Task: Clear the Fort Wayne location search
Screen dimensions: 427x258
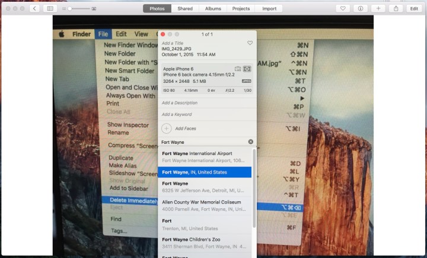Action: coord(250,141)
